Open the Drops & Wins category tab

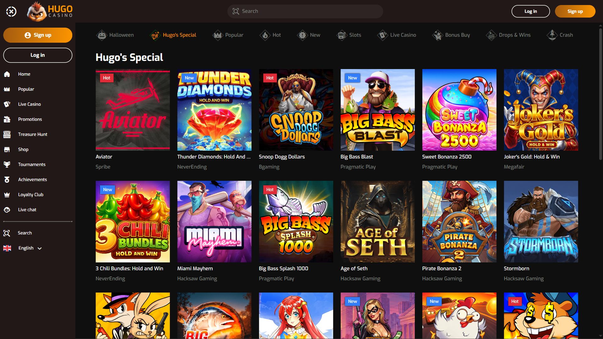508,35
